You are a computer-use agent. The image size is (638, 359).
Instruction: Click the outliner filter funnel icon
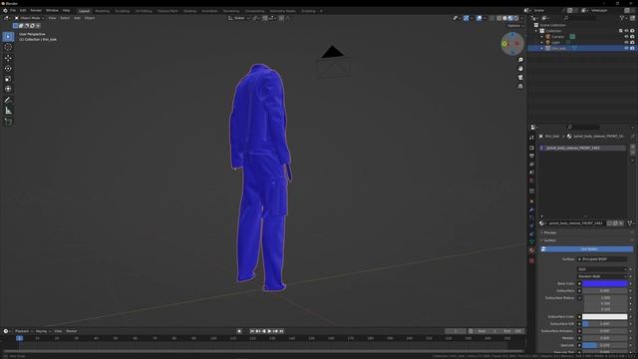pyautogui.click(x=622, y=18)
